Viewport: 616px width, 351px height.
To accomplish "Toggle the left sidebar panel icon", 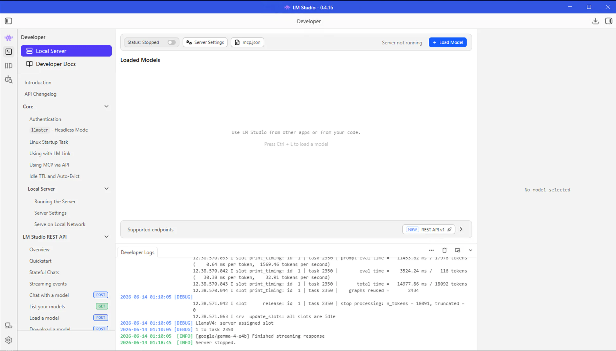I will (x=8, y=21).
